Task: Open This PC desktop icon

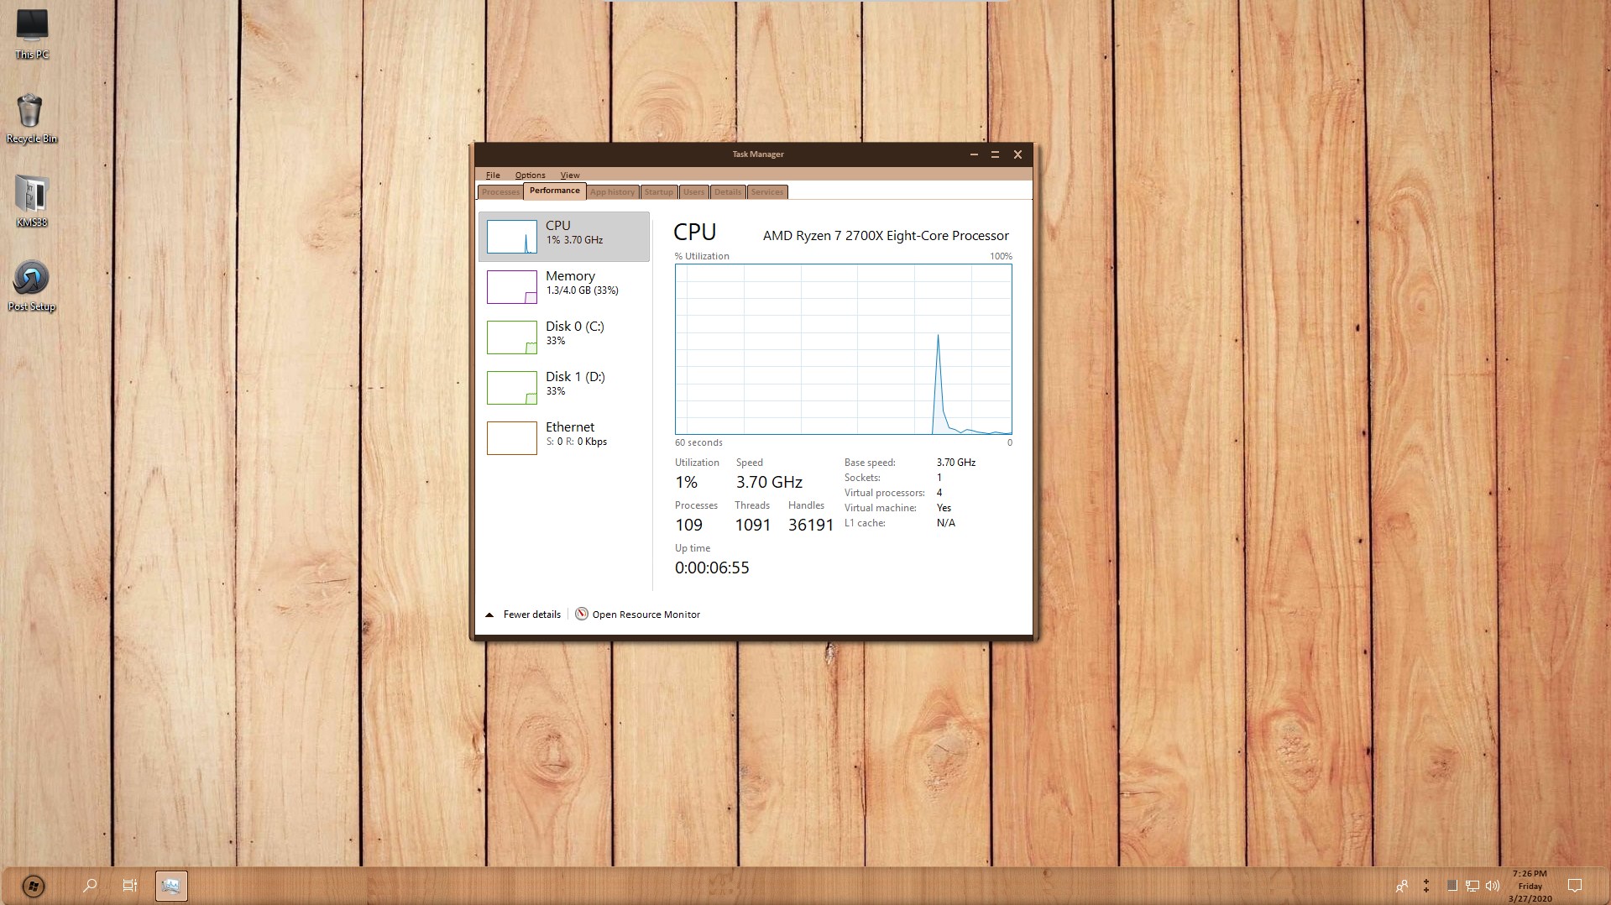Action: [32, 34]
